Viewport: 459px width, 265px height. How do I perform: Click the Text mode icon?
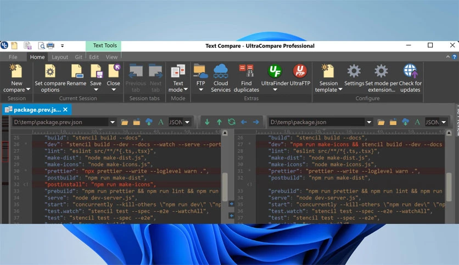[x=178, y=71]
